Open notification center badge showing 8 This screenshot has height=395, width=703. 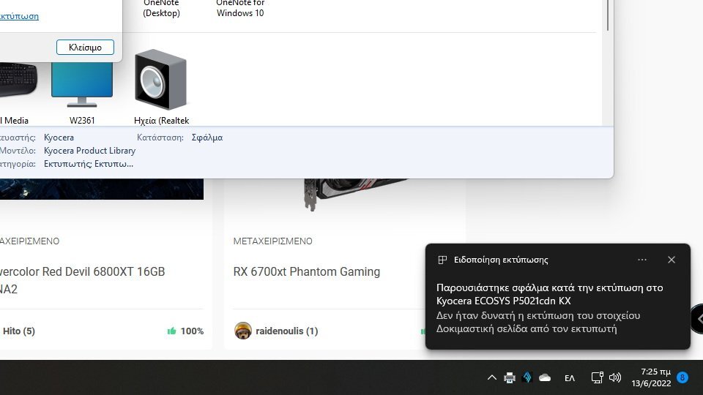click(682, 377)
